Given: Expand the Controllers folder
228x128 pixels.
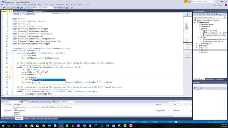Looking at the screenshot, I should [x=197, y=48].
